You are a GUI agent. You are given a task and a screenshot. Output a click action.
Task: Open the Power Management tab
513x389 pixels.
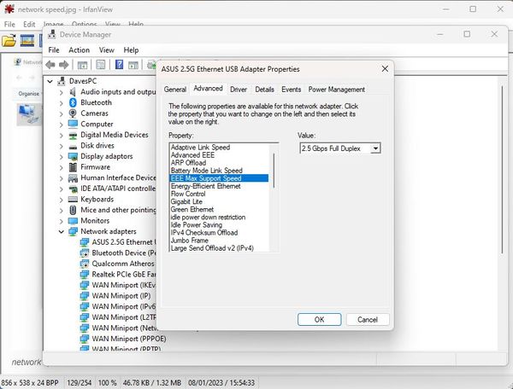pyautogui.click(x=336, y=89)
